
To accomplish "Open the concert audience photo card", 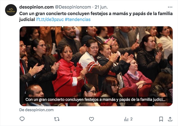I will [x=96, y=66].
